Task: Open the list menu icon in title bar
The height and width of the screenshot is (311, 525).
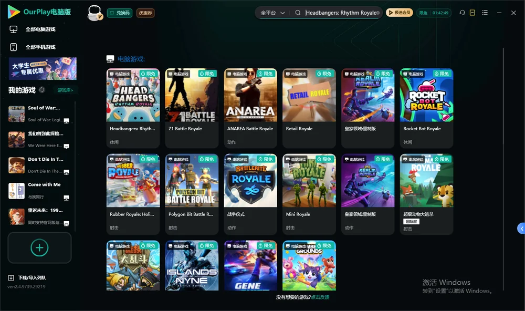Action: point(485,13)
